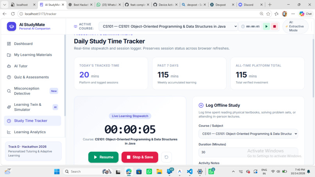Click the Learning Analytics chart icon
This screenshot has width=315, height=177.
[9, 132]
